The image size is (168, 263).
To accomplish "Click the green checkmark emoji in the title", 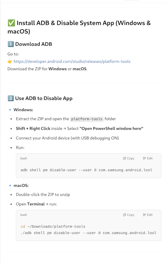I will [x=11, y=23].
